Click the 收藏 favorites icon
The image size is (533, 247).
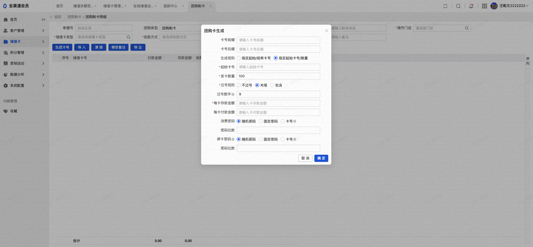pos(6,111)
